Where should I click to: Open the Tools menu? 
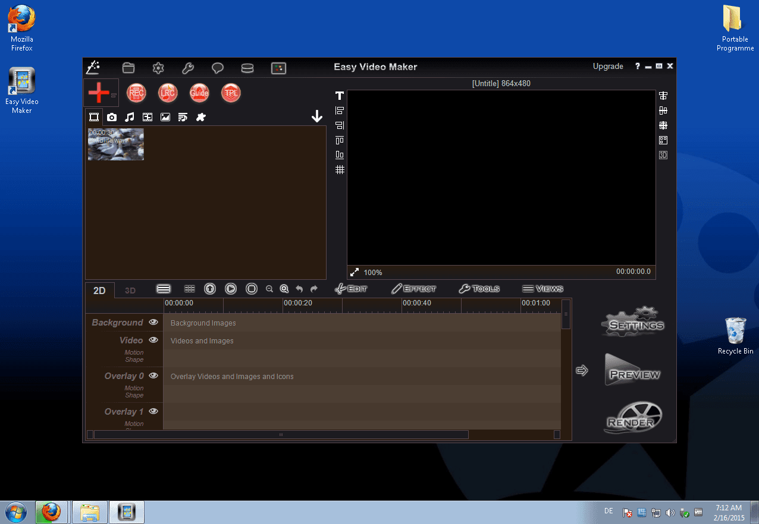tap(479, 289)
